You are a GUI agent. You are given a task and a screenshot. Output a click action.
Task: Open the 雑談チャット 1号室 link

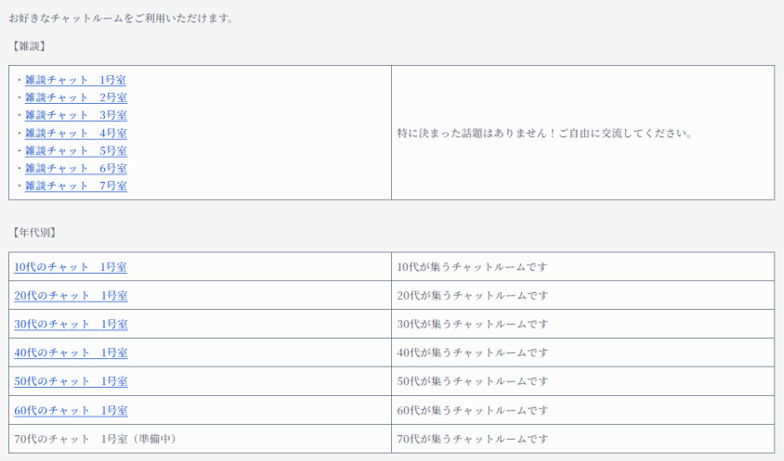tap(75, 80)
